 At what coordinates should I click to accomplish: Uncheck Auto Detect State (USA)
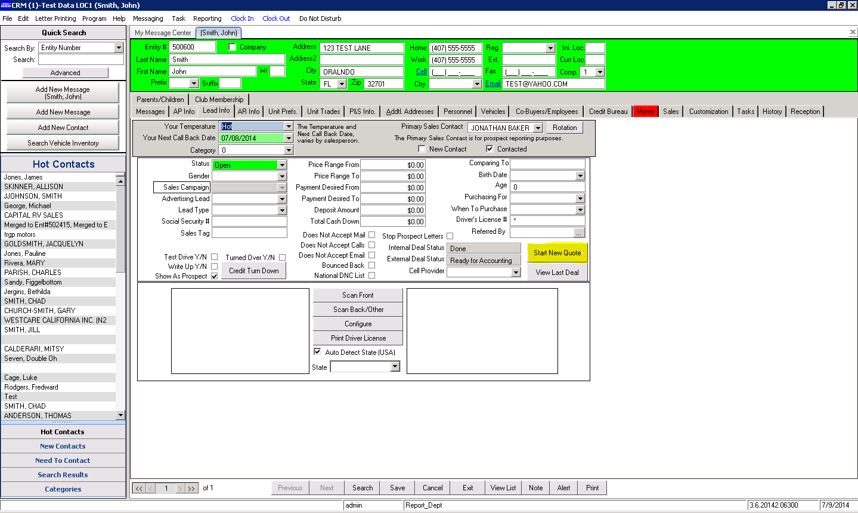point(317,352)
